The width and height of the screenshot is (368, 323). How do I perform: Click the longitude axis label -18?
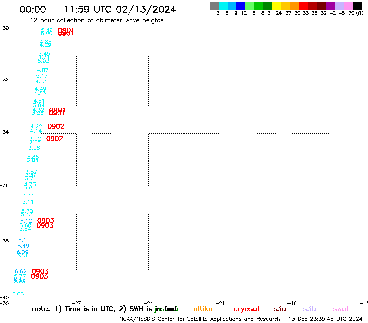coord(292,303)
